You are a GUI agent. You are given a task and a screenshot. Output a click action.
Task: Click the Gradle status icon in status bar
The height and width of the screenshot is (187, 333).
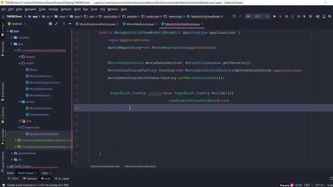[4, 185]
